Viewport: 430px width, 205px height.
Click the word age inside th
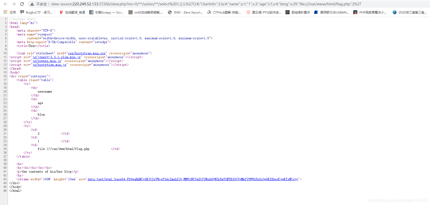pos(40,103)
